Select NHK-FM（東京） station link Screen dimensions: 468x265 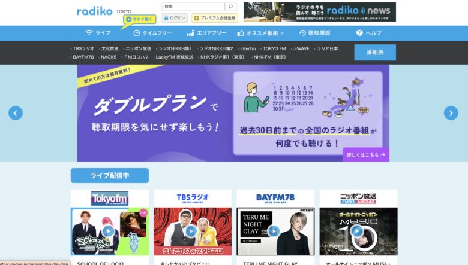[x=269, y=57]
